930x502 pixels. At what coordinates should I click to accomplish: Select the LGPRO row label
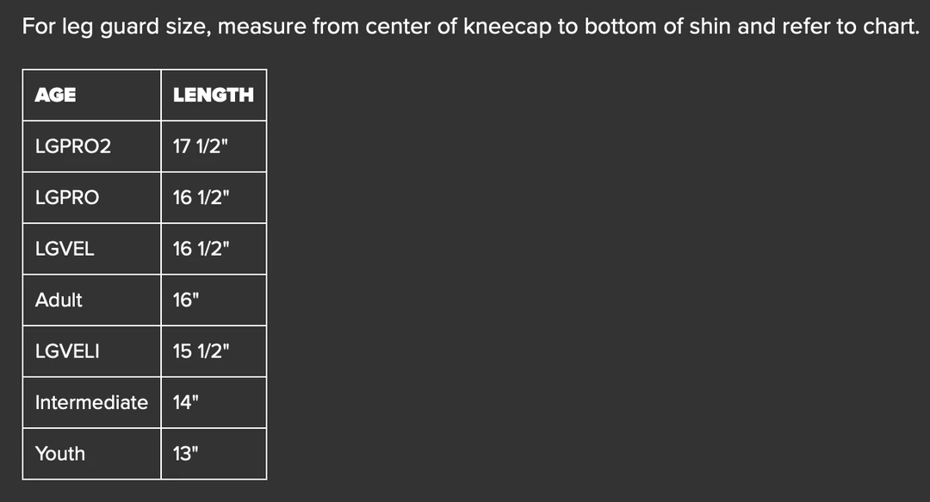click(x=67, y=198)
